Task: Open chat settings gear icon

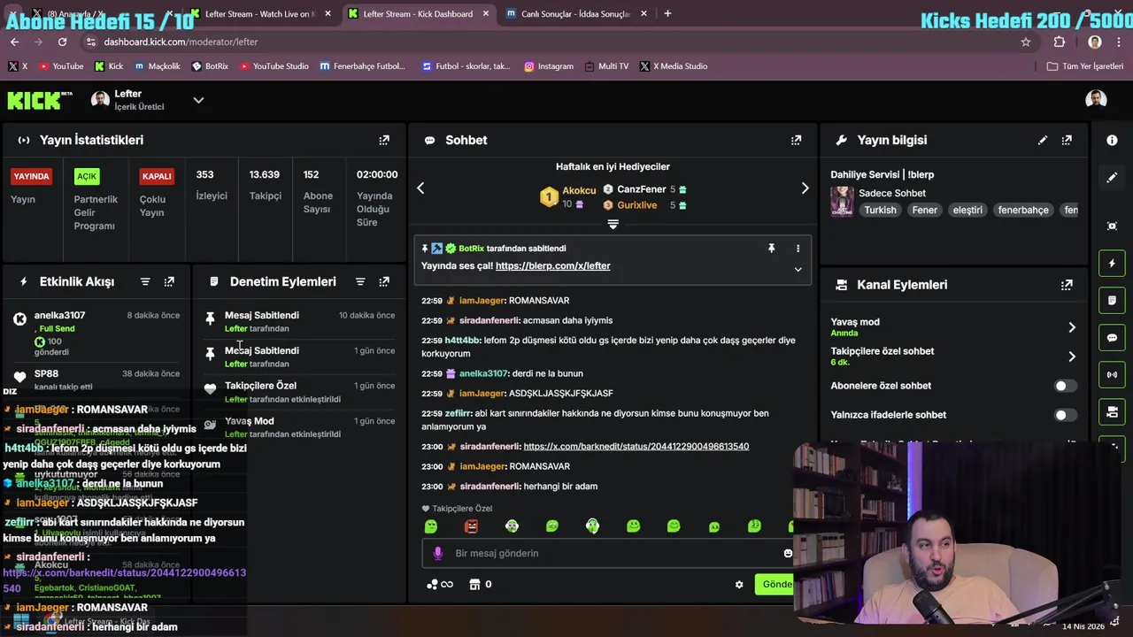Action: [x=739, y=584]
